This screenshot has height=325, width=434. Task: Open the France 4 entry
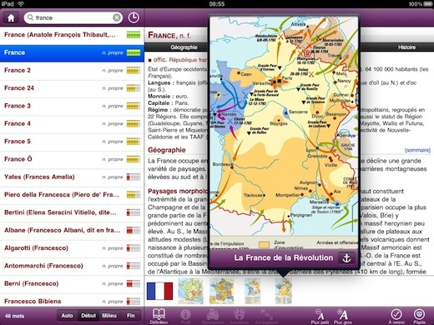pyautogui.click(x=72, y=124)
